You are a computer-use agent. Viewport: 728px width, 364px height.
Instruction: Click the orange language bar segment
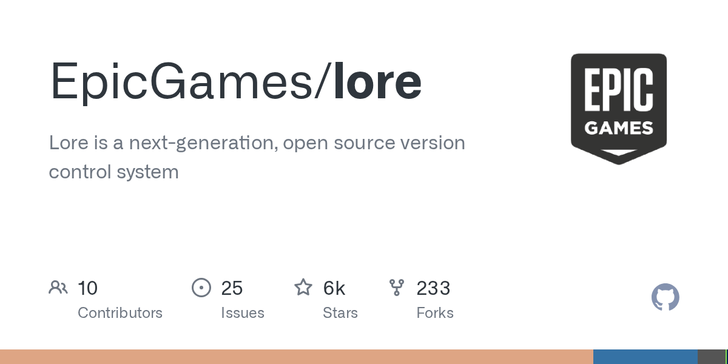pyautogui.click(x=297, y=357)
